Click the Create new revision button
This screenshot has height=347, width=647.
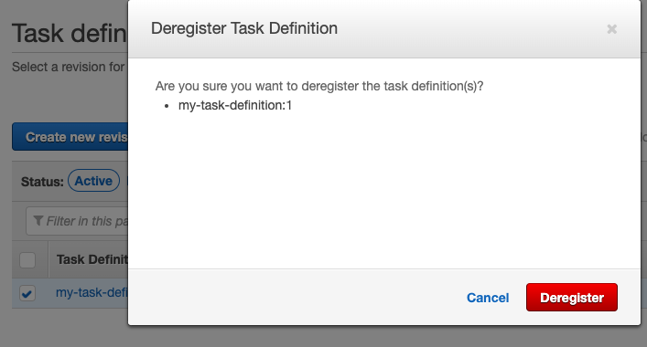tap(70, 137)
